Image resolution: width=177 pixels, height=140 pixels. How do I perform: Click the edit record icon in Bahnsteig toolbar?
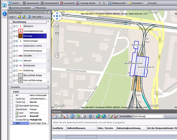coord(60,116)
